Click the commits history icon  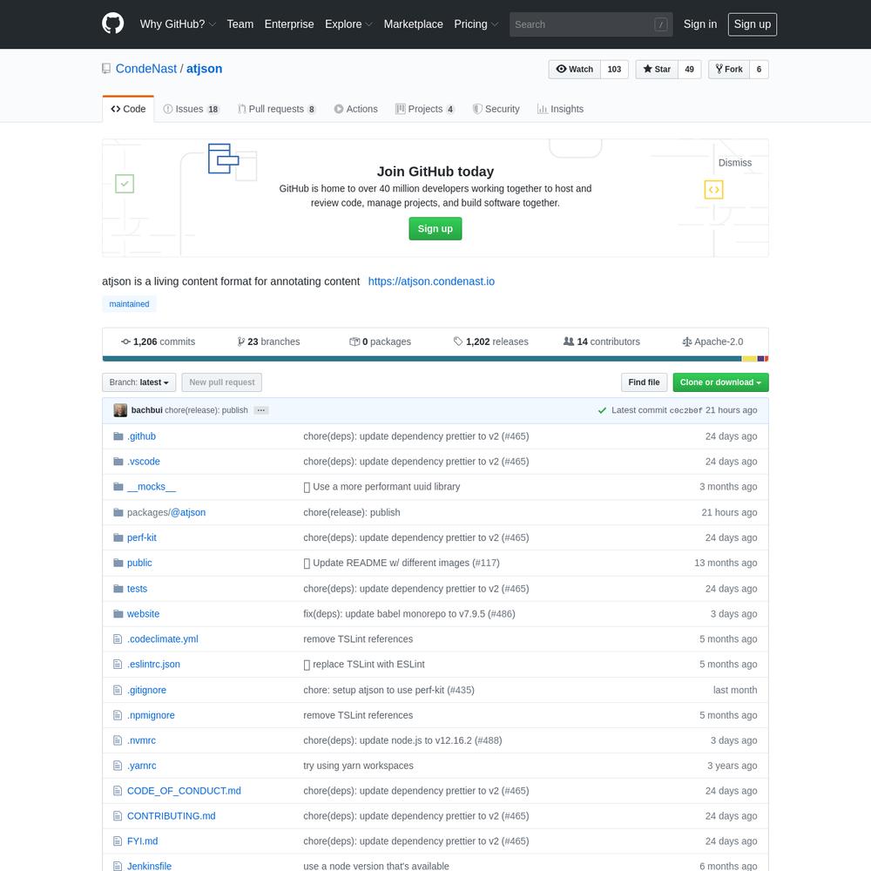coord(126,341)
